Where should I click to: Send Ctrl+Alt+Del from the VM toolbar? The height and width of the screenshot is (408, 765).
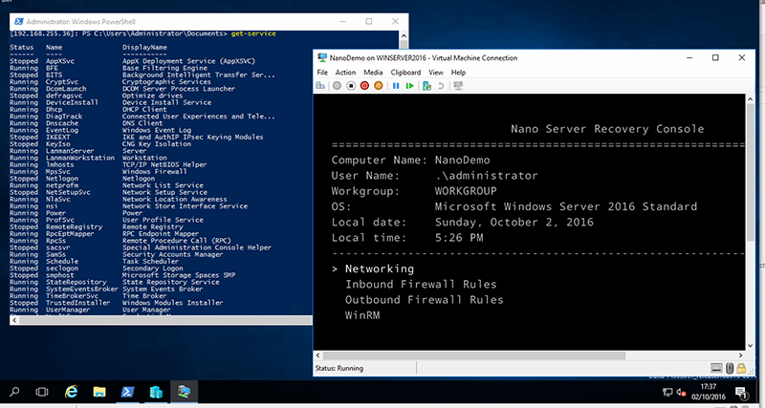coord(320,86)
